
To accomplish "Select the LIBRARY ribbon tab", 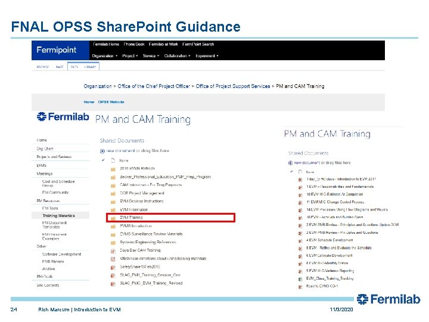I will pyautogui.click(x=91, y=67).
